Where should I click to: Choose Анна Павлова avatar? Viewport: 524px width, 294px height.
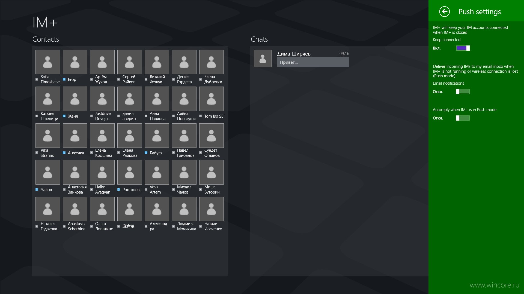[157, 99]
